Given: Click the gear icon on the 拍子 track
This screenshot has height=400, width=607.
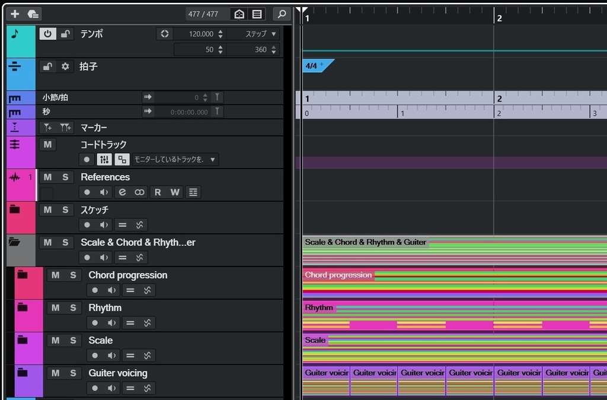Looking at the screenshot, I should [66, 66].
